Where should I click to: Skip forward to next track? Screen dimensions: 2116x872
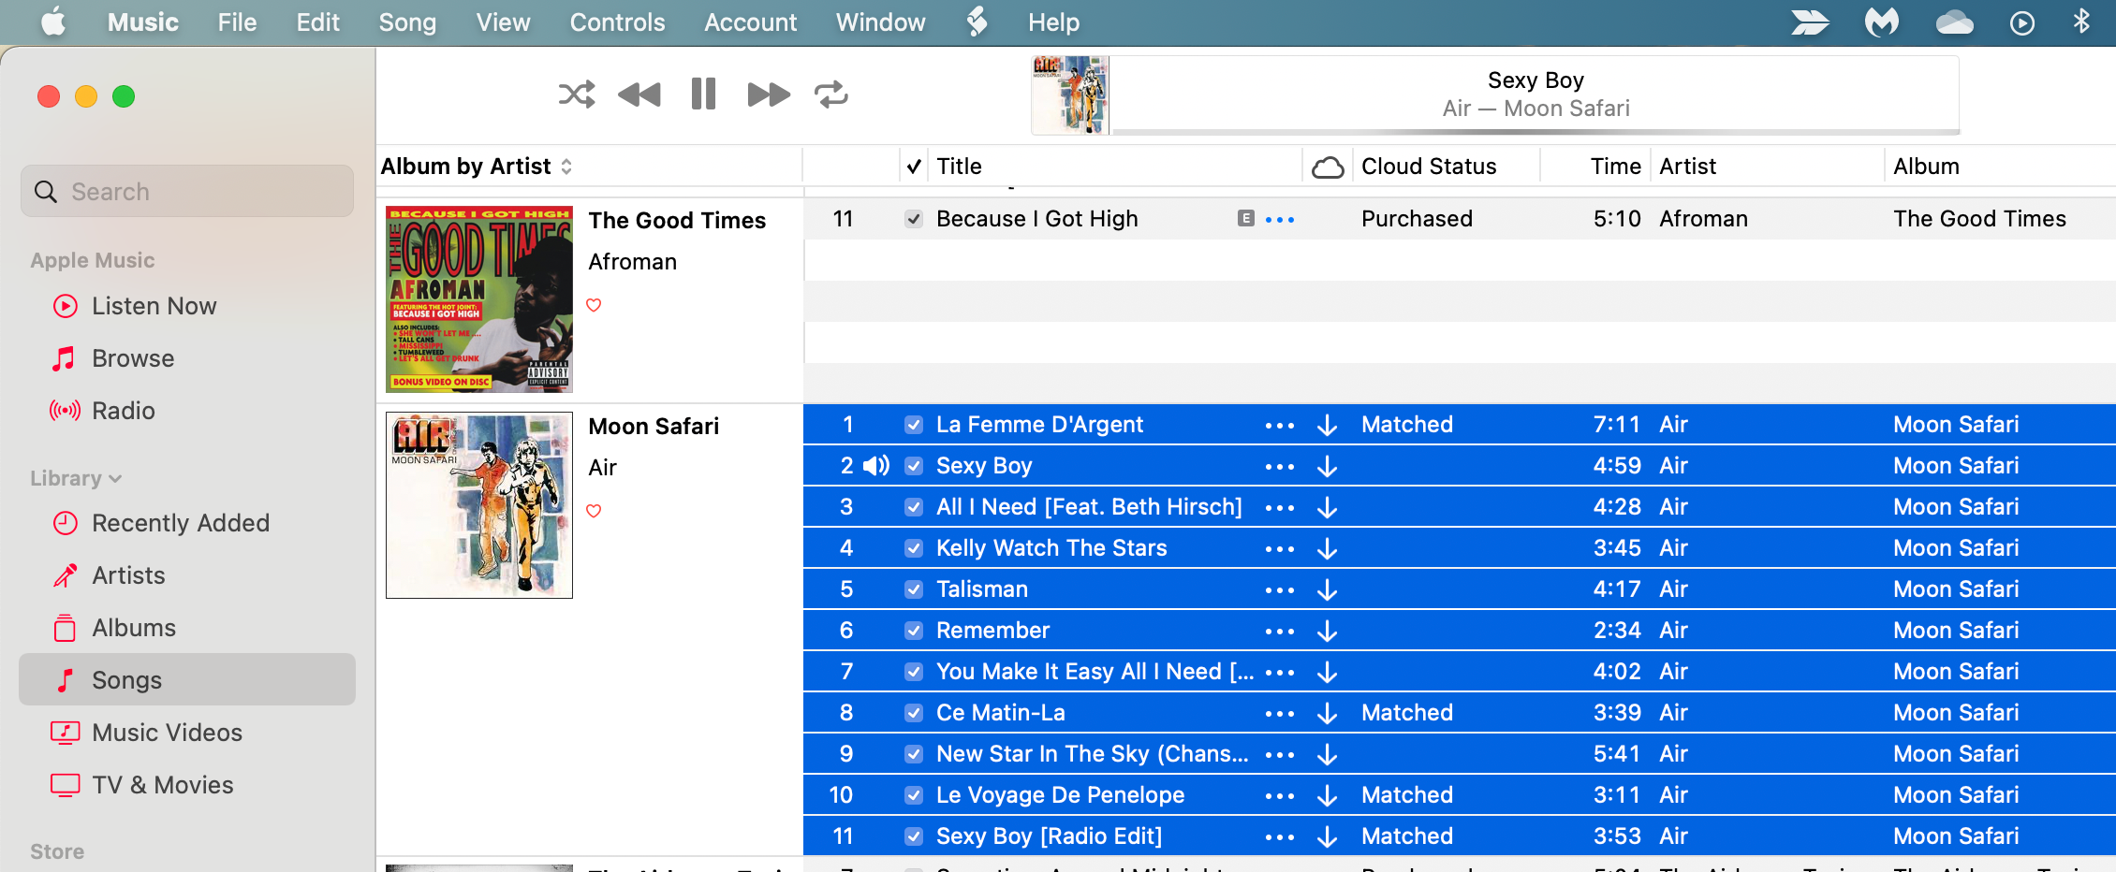pyautogui.click(x=769, y=94)
